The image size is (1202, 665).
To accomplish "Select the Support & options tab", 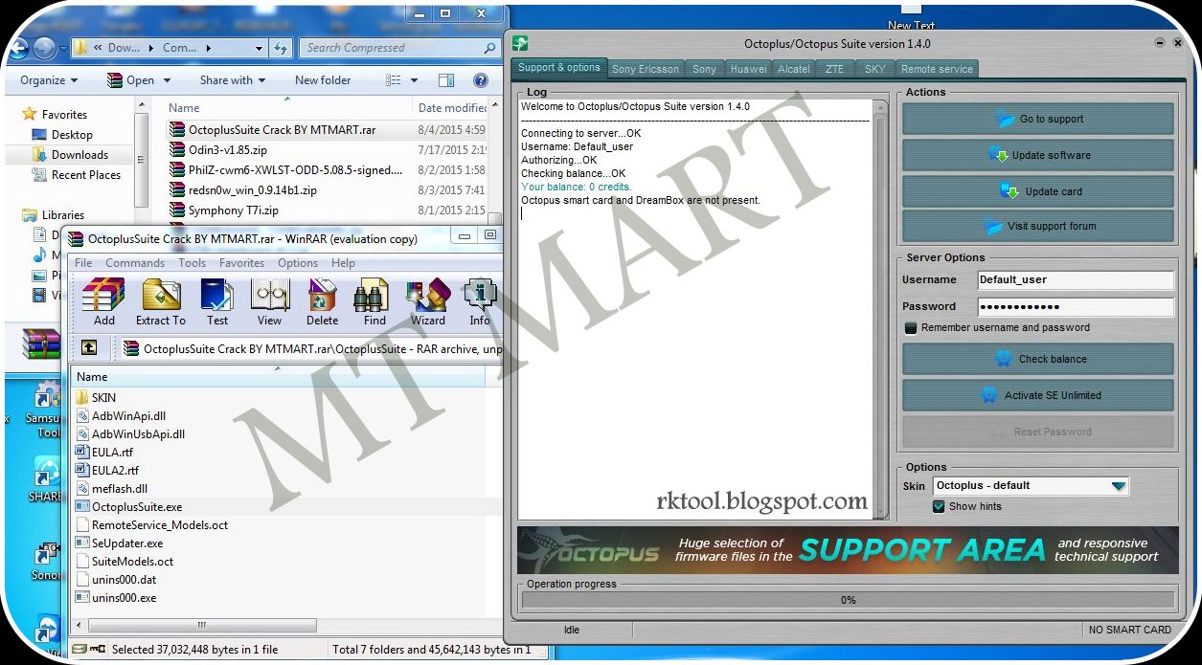I will point(559,68).
